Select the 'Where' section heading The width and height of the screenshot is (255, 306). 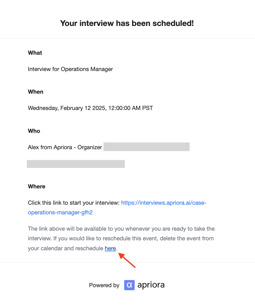pos(37,186)
